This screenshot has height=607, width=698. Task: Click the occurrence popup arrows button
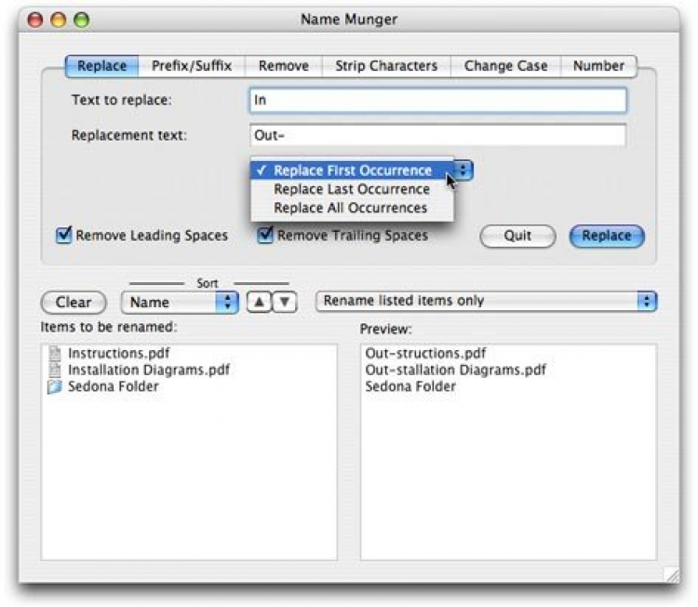(x=463, y=170)
